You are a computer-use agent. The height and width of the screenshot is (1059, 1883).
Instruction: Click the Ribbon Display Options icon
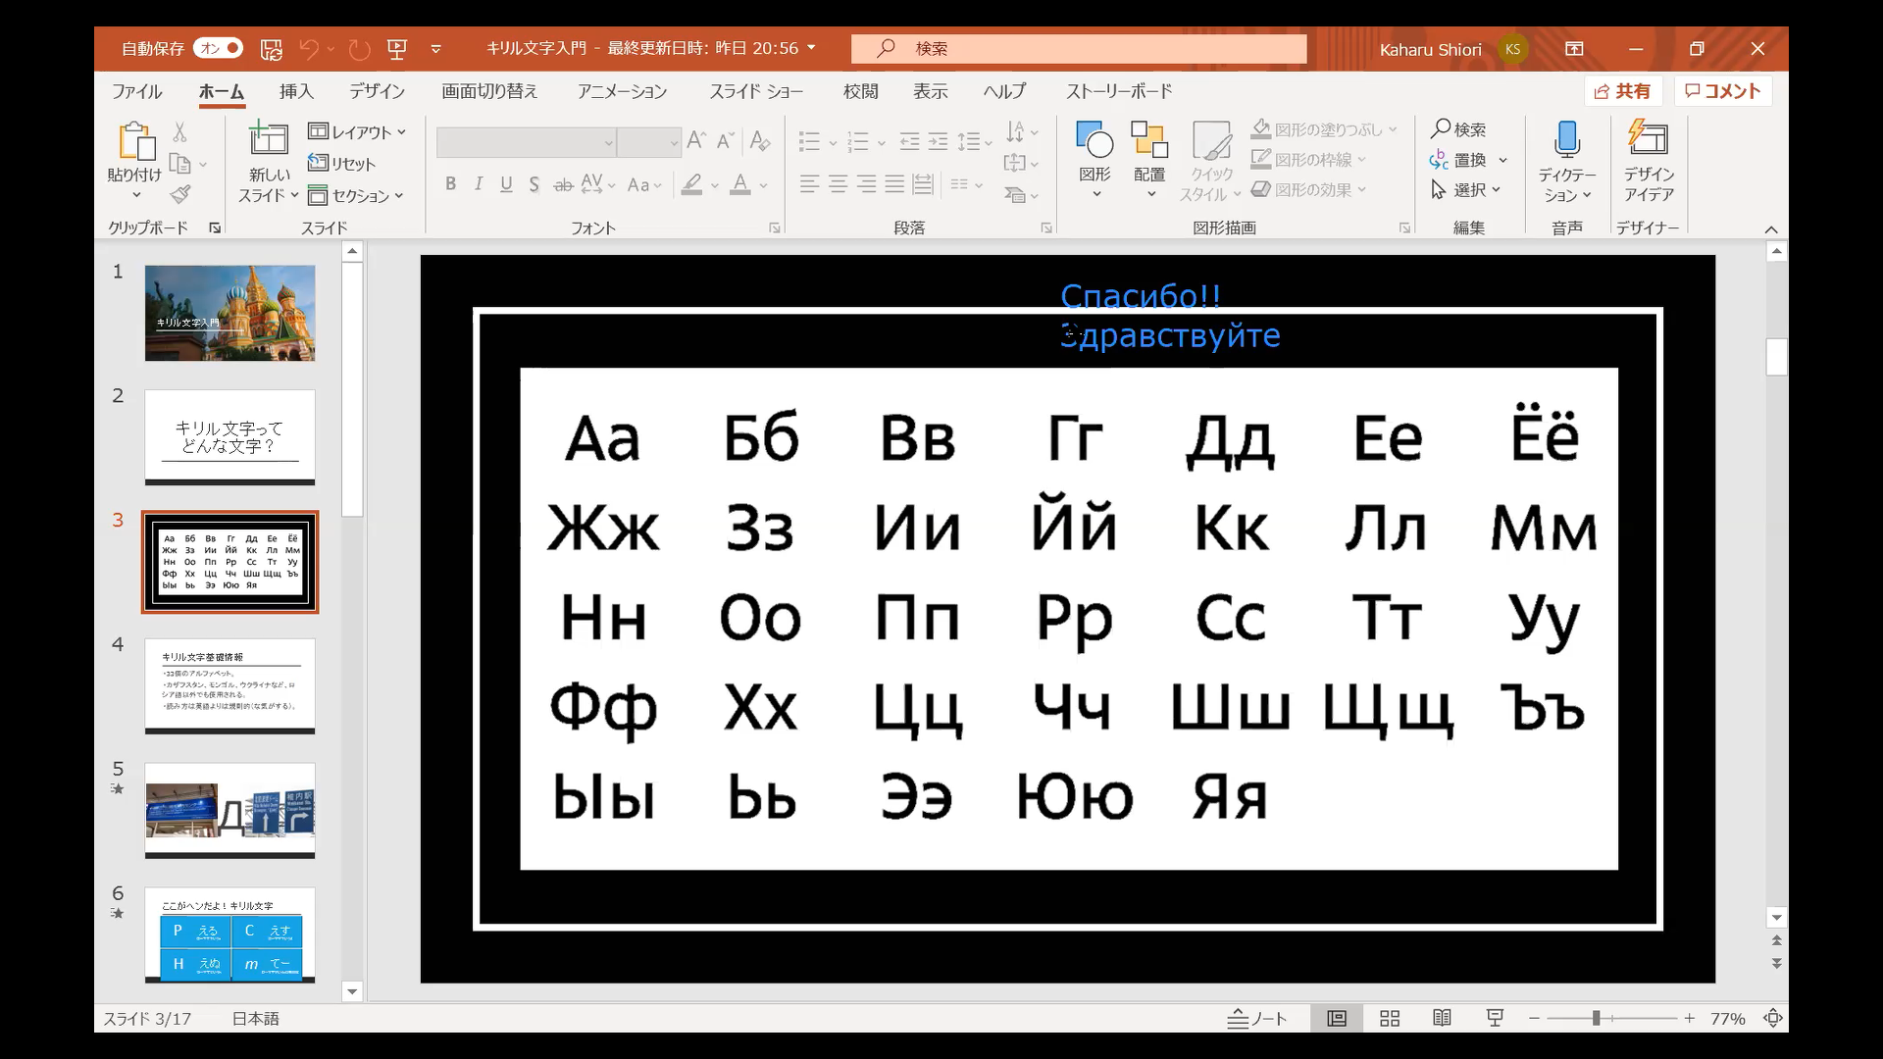(x=1574, y=49)
